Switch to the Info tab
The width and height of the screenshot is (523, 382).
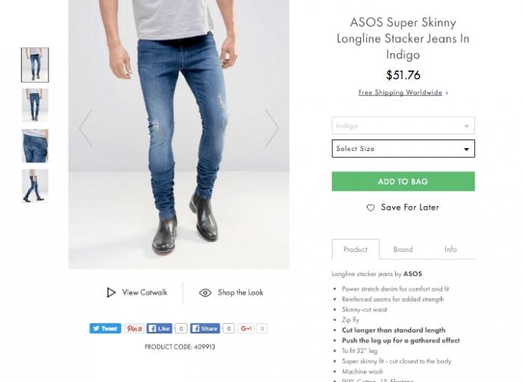tap(451, 250)
